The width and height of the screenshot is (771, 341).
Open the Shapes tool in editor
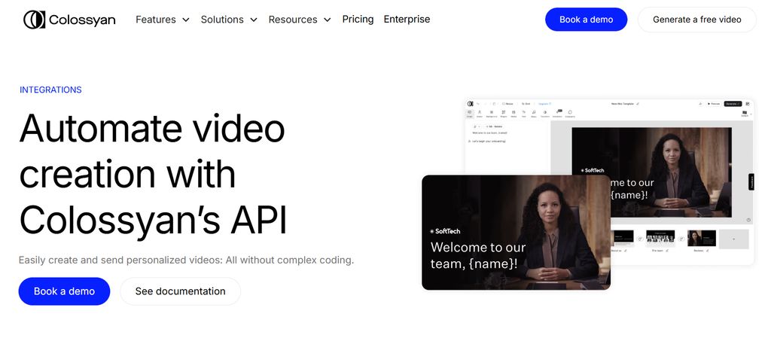pos(504,114)
